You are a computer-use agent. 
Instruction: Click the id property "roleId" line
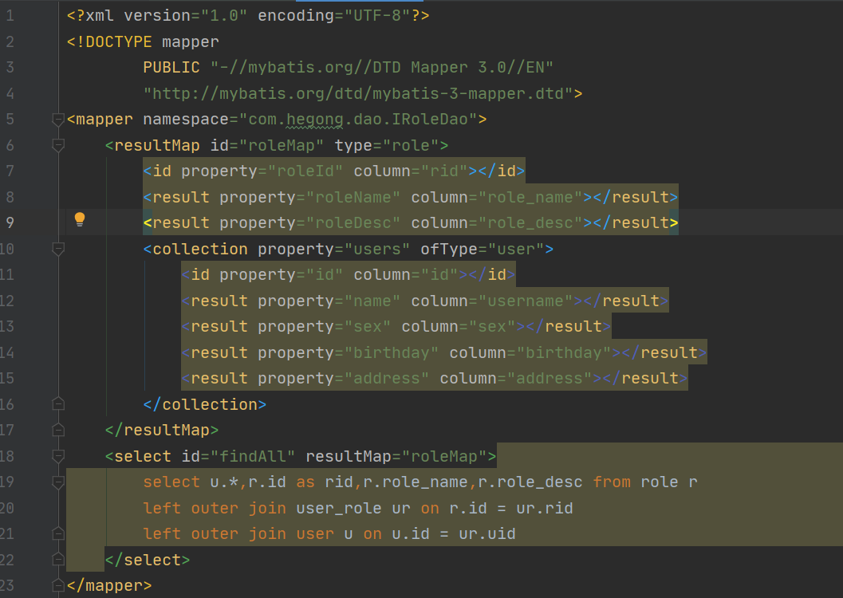[x=334, y=171]
